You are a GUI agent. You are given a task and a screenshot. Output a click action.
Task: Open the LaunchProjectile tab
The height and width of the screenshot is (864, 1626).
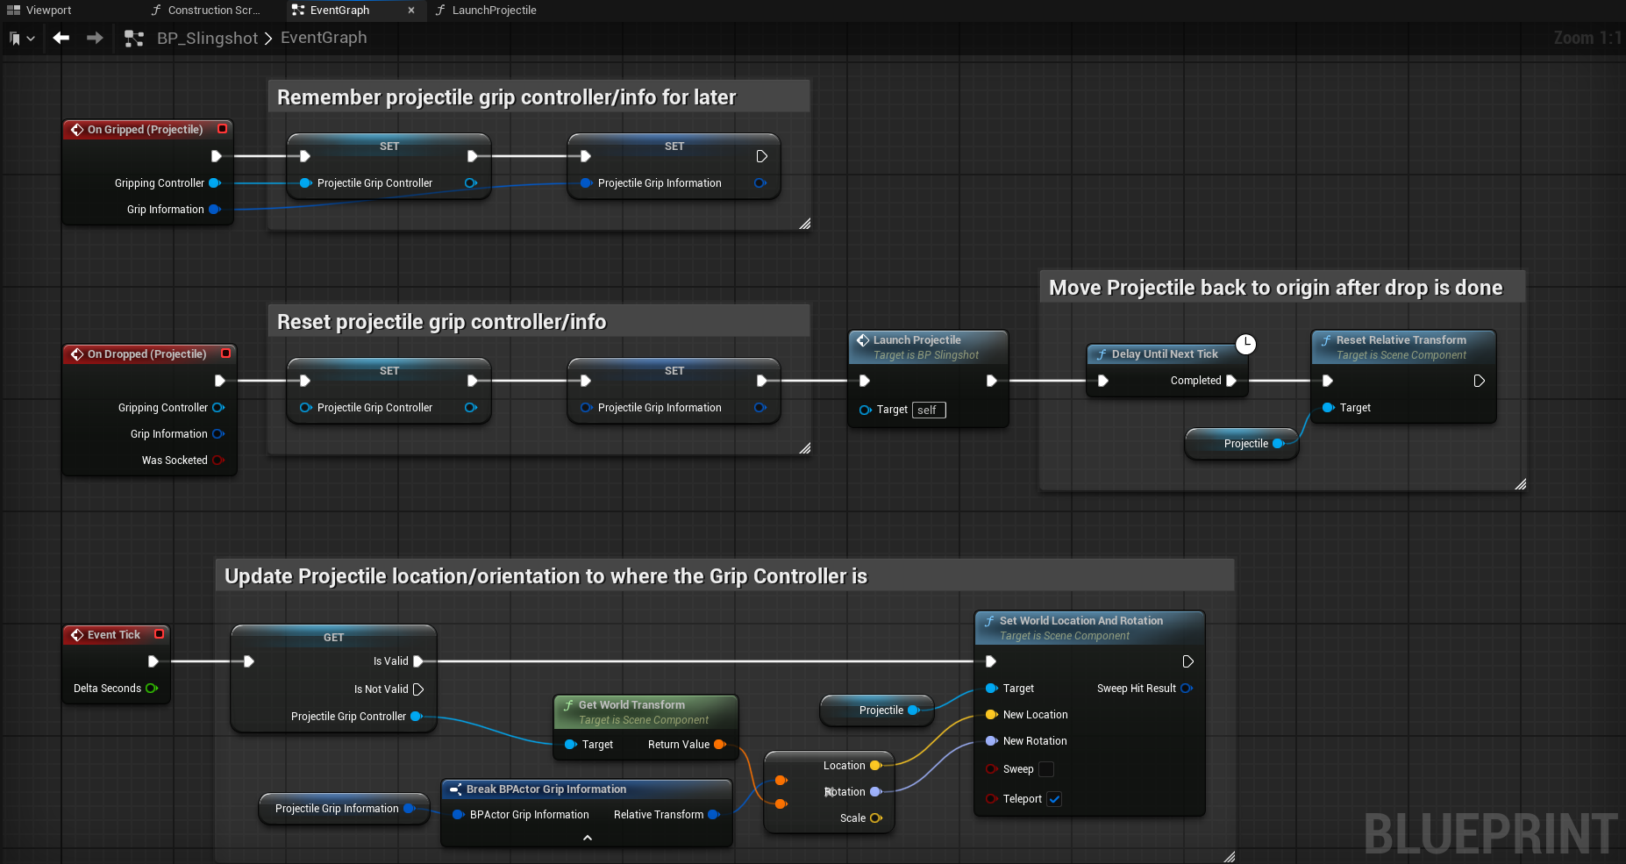coord(493,11)
